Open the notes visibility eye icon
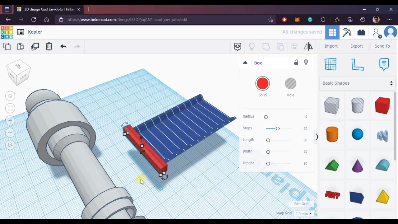 point(238,47)
